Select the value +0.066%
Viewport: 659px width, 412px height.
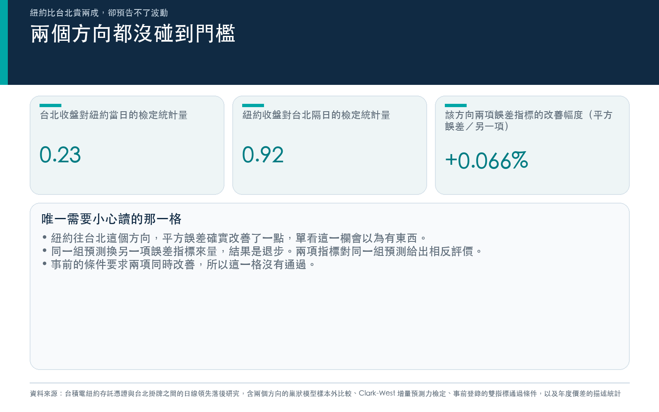(486, 161)
